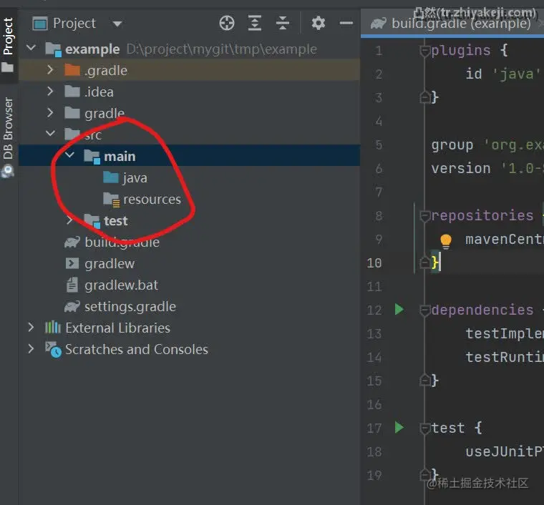The width and height of the screenshot is (544, 505).
Task: Select the settings.gradle file
Action: [130, 307]
